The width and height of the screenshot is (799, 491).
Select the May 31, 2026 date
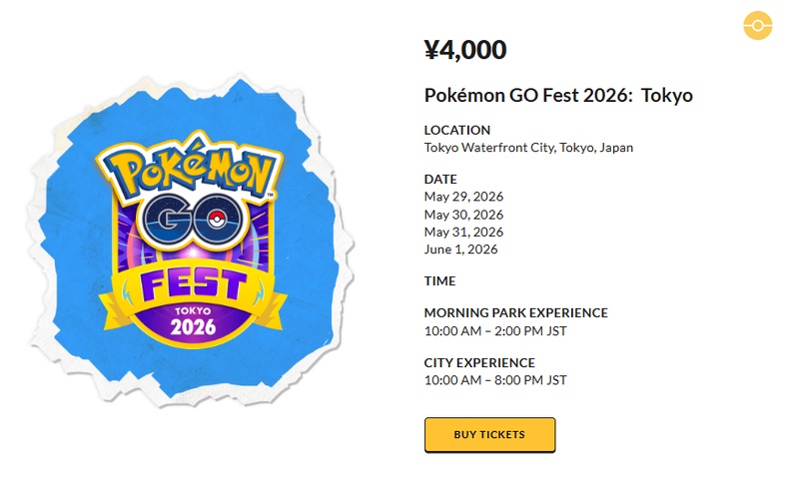point(463,232)
